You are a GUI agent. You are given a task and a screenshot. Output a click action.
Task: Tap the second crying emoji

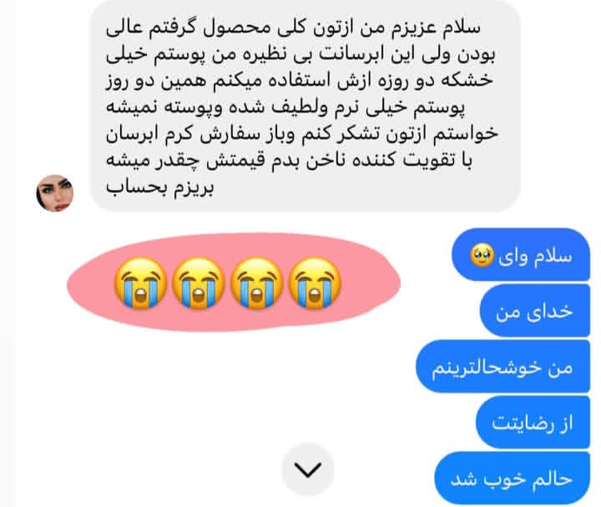[198, 283]
